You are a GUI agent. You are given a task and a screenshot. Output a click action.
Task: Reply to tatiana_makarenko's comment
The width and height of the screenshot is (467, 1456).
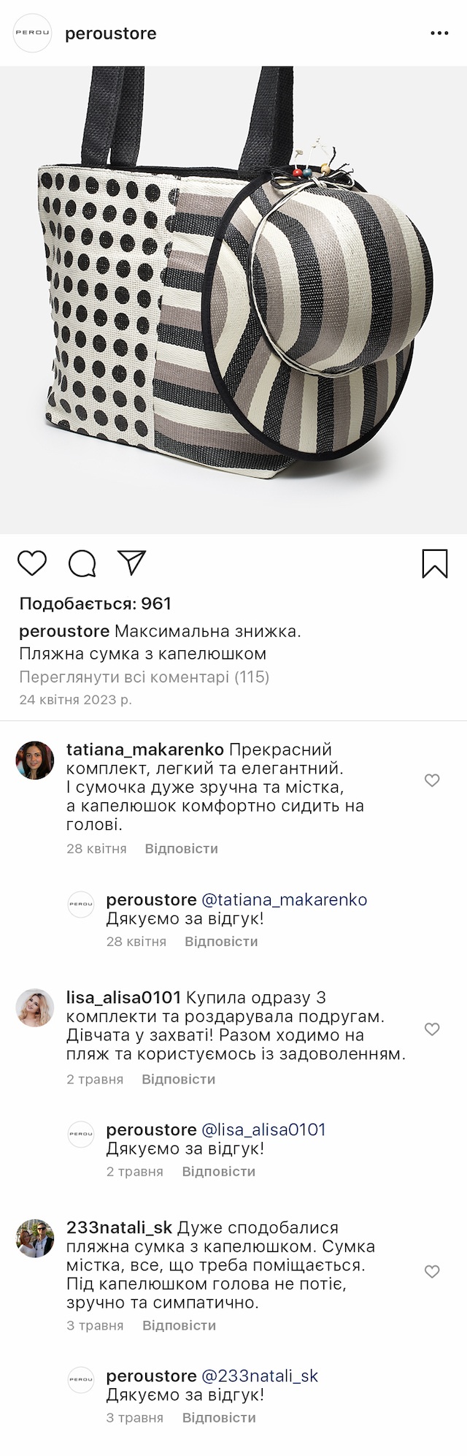pyautogui.click(x=181, y=849)
